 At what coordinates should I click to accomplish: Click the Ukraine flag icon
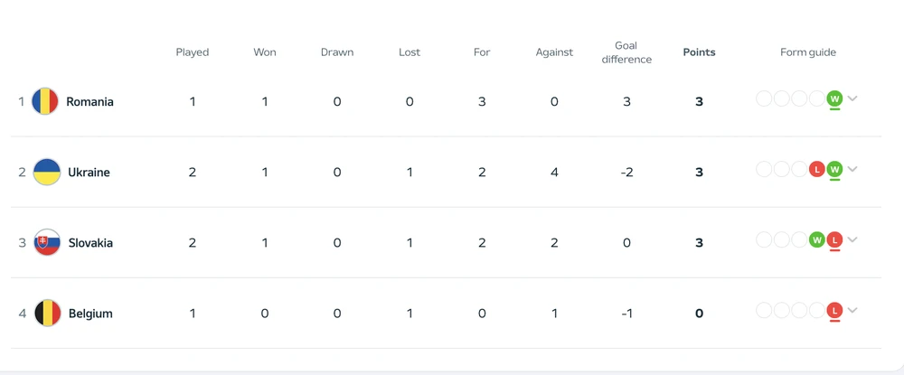click(x=47, y=173)
